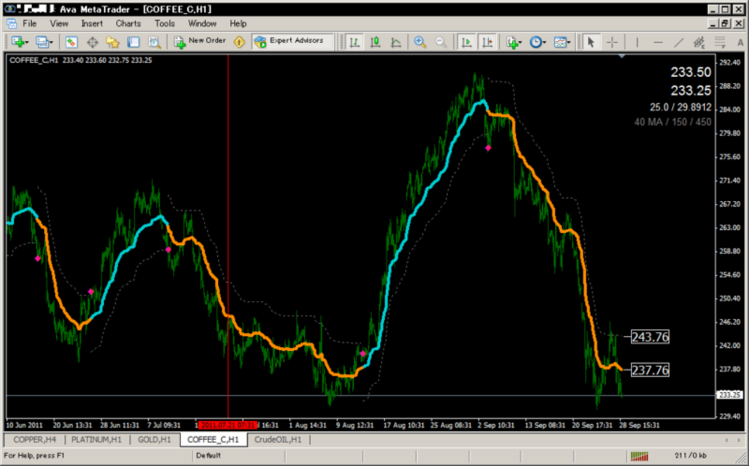Open the Help menu
Screen dimensions: 749x466
pos(238,24)
